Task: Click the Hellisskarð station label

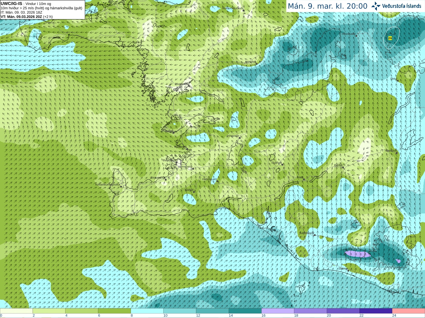Action: [209, 179]
